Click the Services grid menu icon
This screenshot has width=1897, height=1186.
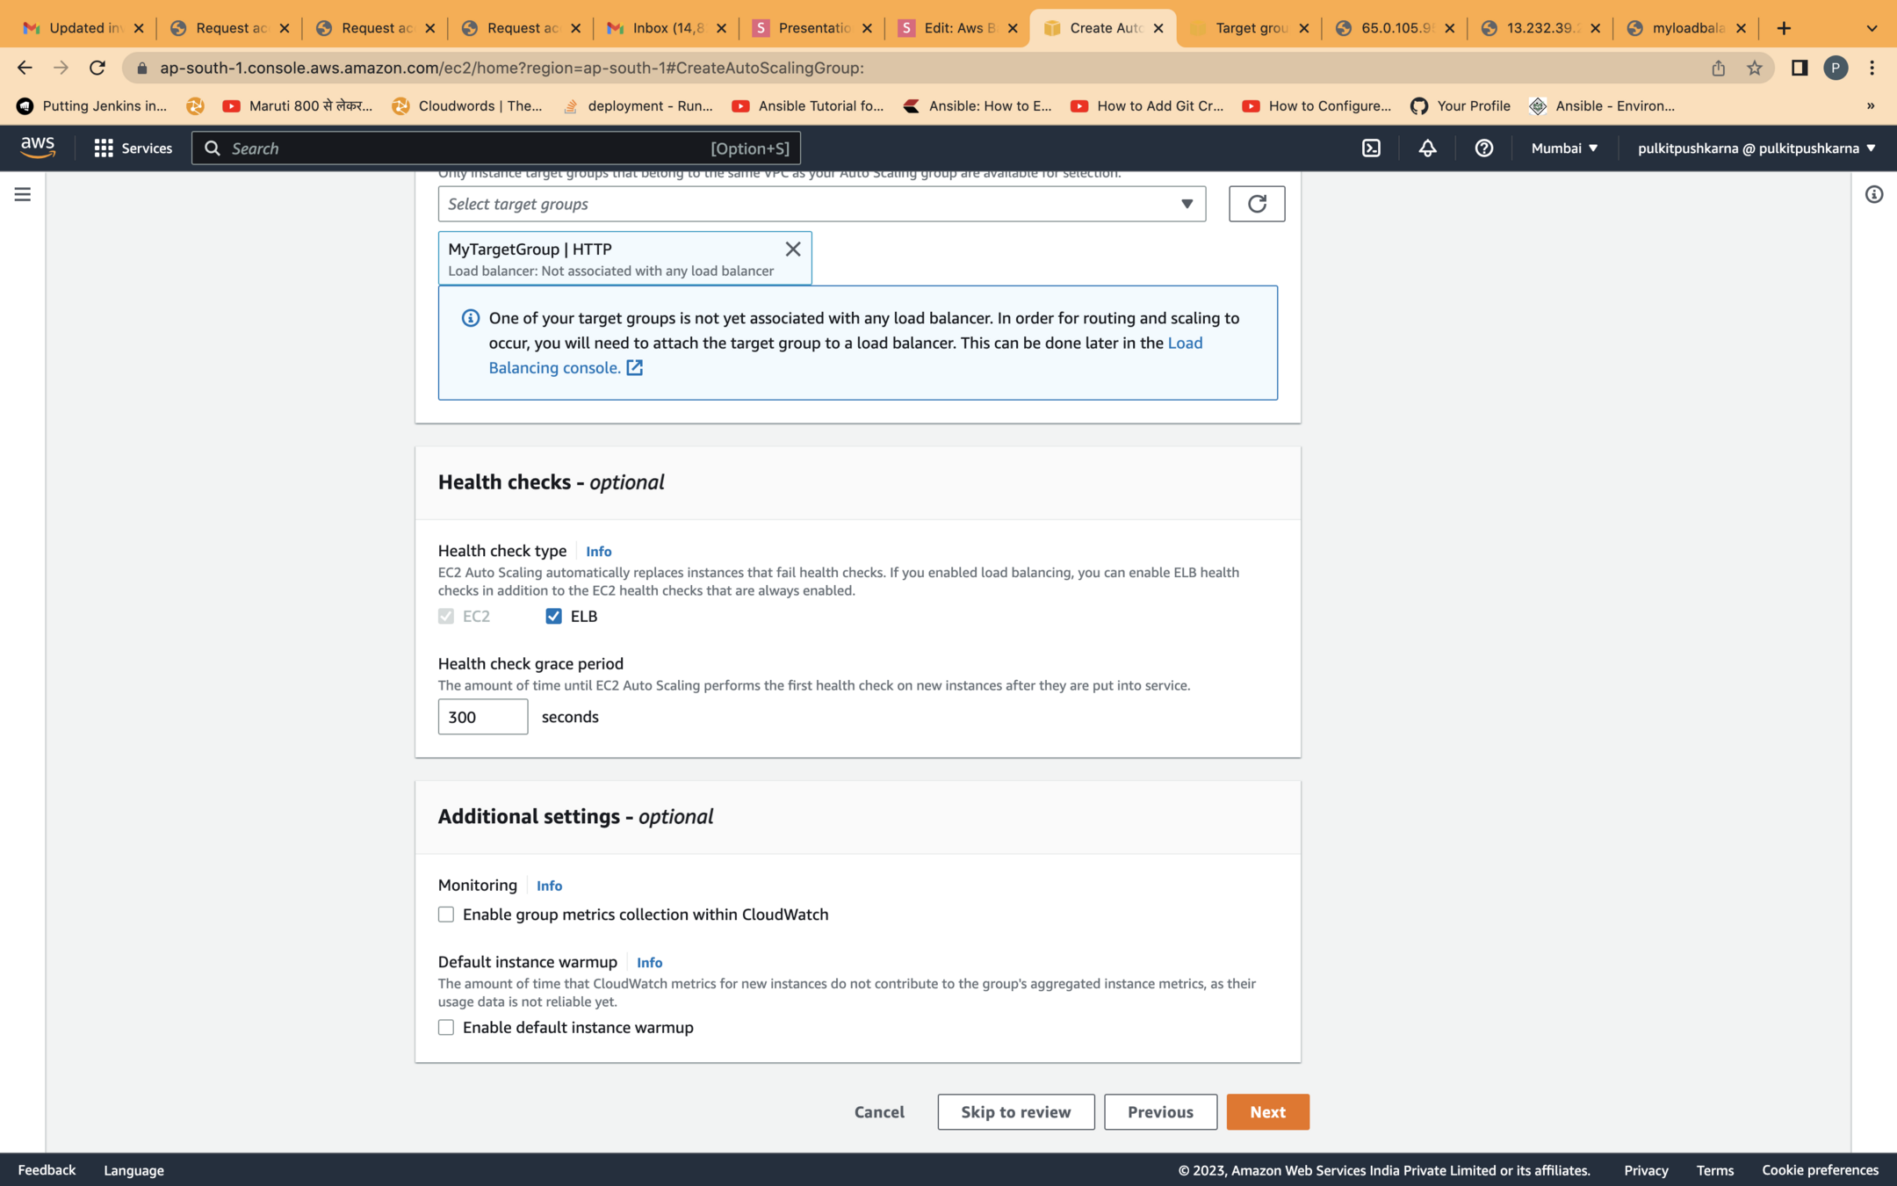(104, 148)
